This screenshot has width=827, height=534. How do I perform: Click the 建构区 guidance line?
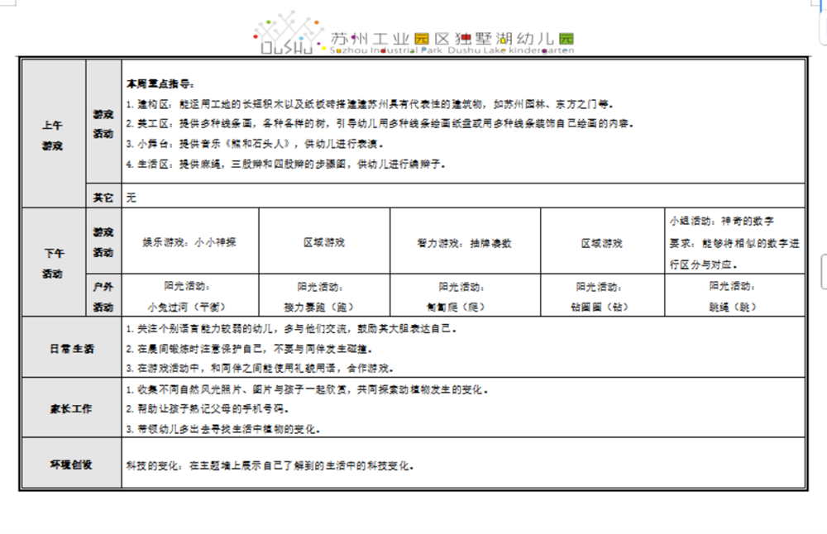pyautogui.click(x=369, y=104)
